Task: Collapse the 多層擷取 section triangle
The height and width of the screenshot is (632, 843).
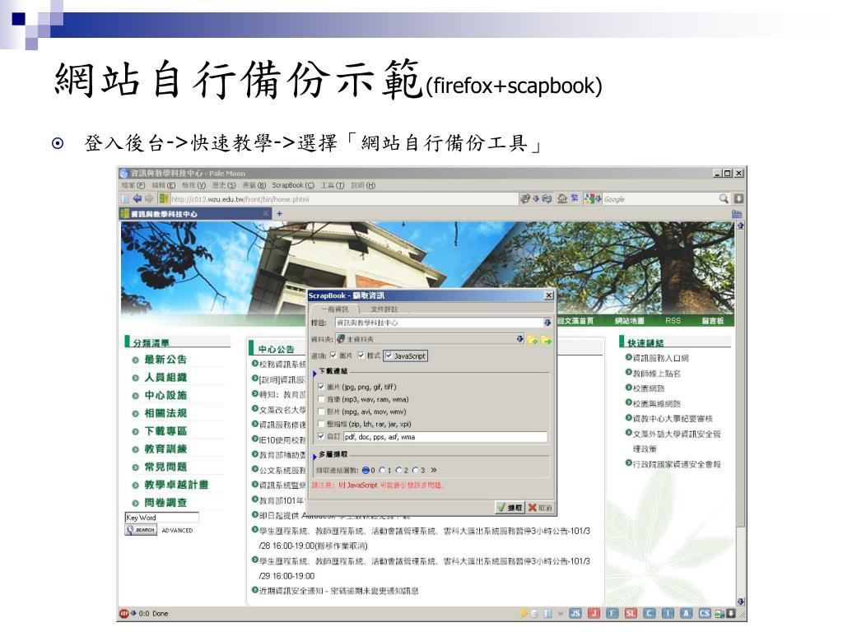Action: pos(314,456)
